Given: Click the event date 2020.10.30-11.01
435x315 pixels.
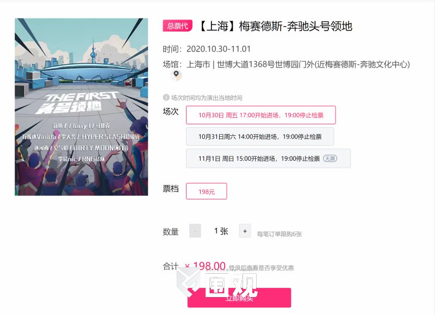Looking at the screenshot, I should (221, 48).
